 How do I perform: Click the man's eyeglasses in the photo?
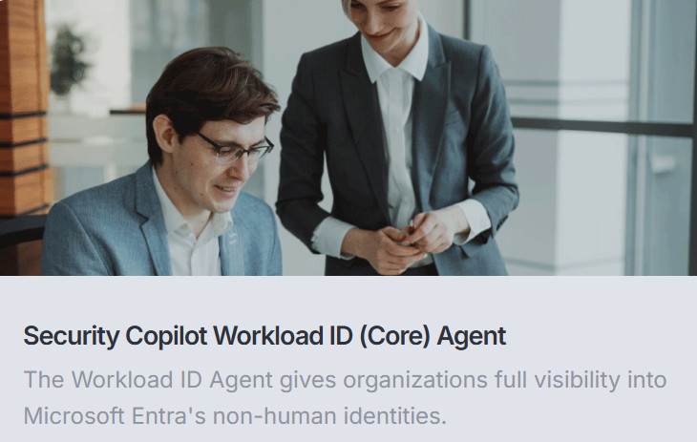[x=235, y=148]
